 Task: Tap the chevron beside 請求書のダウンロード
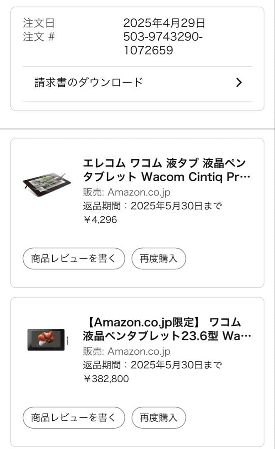coord(239,83)
